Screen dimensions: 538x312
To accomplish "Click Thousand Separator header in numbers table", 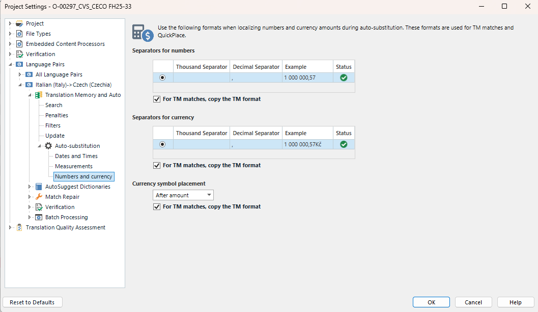I will click(202, 67).
